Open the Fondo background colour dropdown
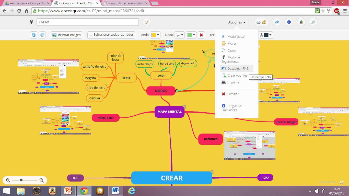The height and width of the screenshot is (196, 349). [x=155, y=35]
